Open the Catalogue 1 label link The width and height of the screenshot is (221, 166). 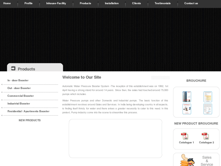[x=186, y=143]
